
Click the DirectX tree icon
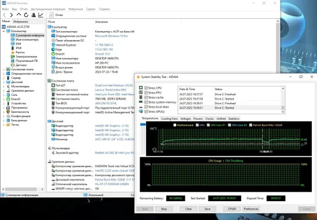point(8,99)
